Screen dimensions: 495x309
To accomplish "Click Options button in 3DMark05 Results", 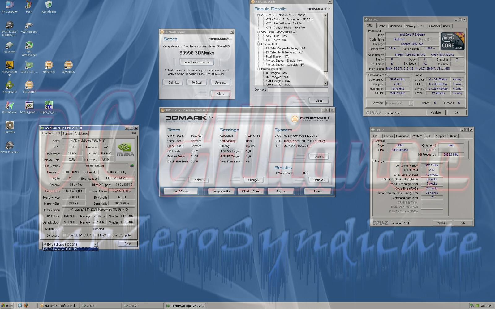I will click(319, 180).
